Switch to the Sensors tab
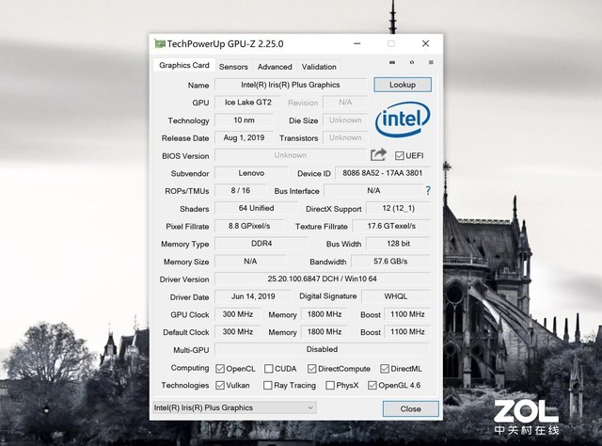 (233, 67)
